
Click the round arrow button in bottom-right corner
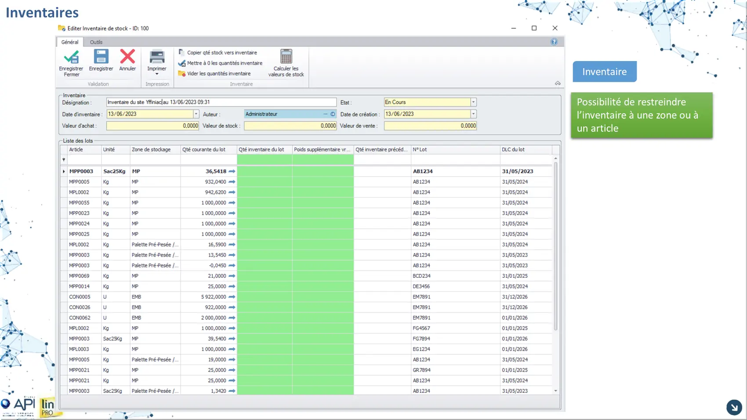coord(734,407)
